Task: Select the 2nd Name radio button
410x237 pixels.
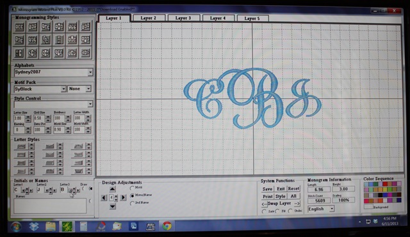Action: 132,203
